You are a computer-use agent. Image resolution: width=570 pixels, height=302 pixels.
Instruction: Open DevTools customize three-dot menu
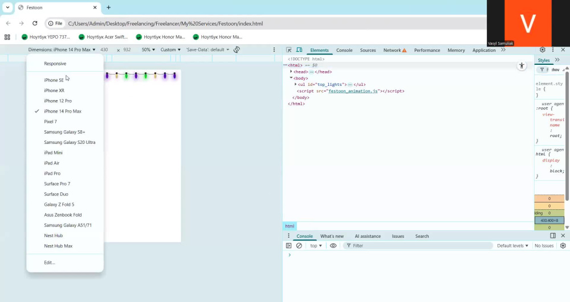pyautogui.click(x=553, y=49)
